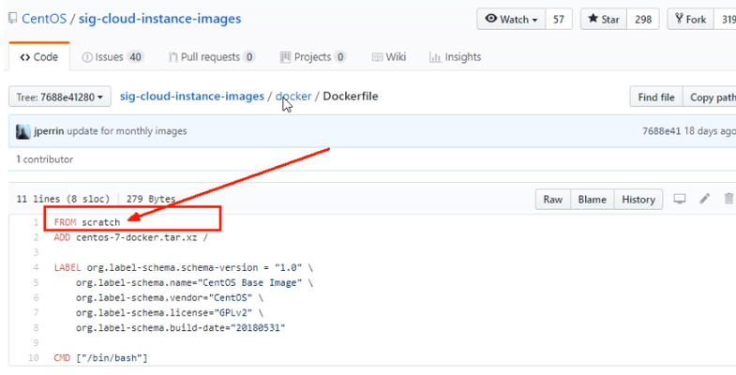Click the 'CMD ["/bin/bash"]' code line

pos(100,358)
